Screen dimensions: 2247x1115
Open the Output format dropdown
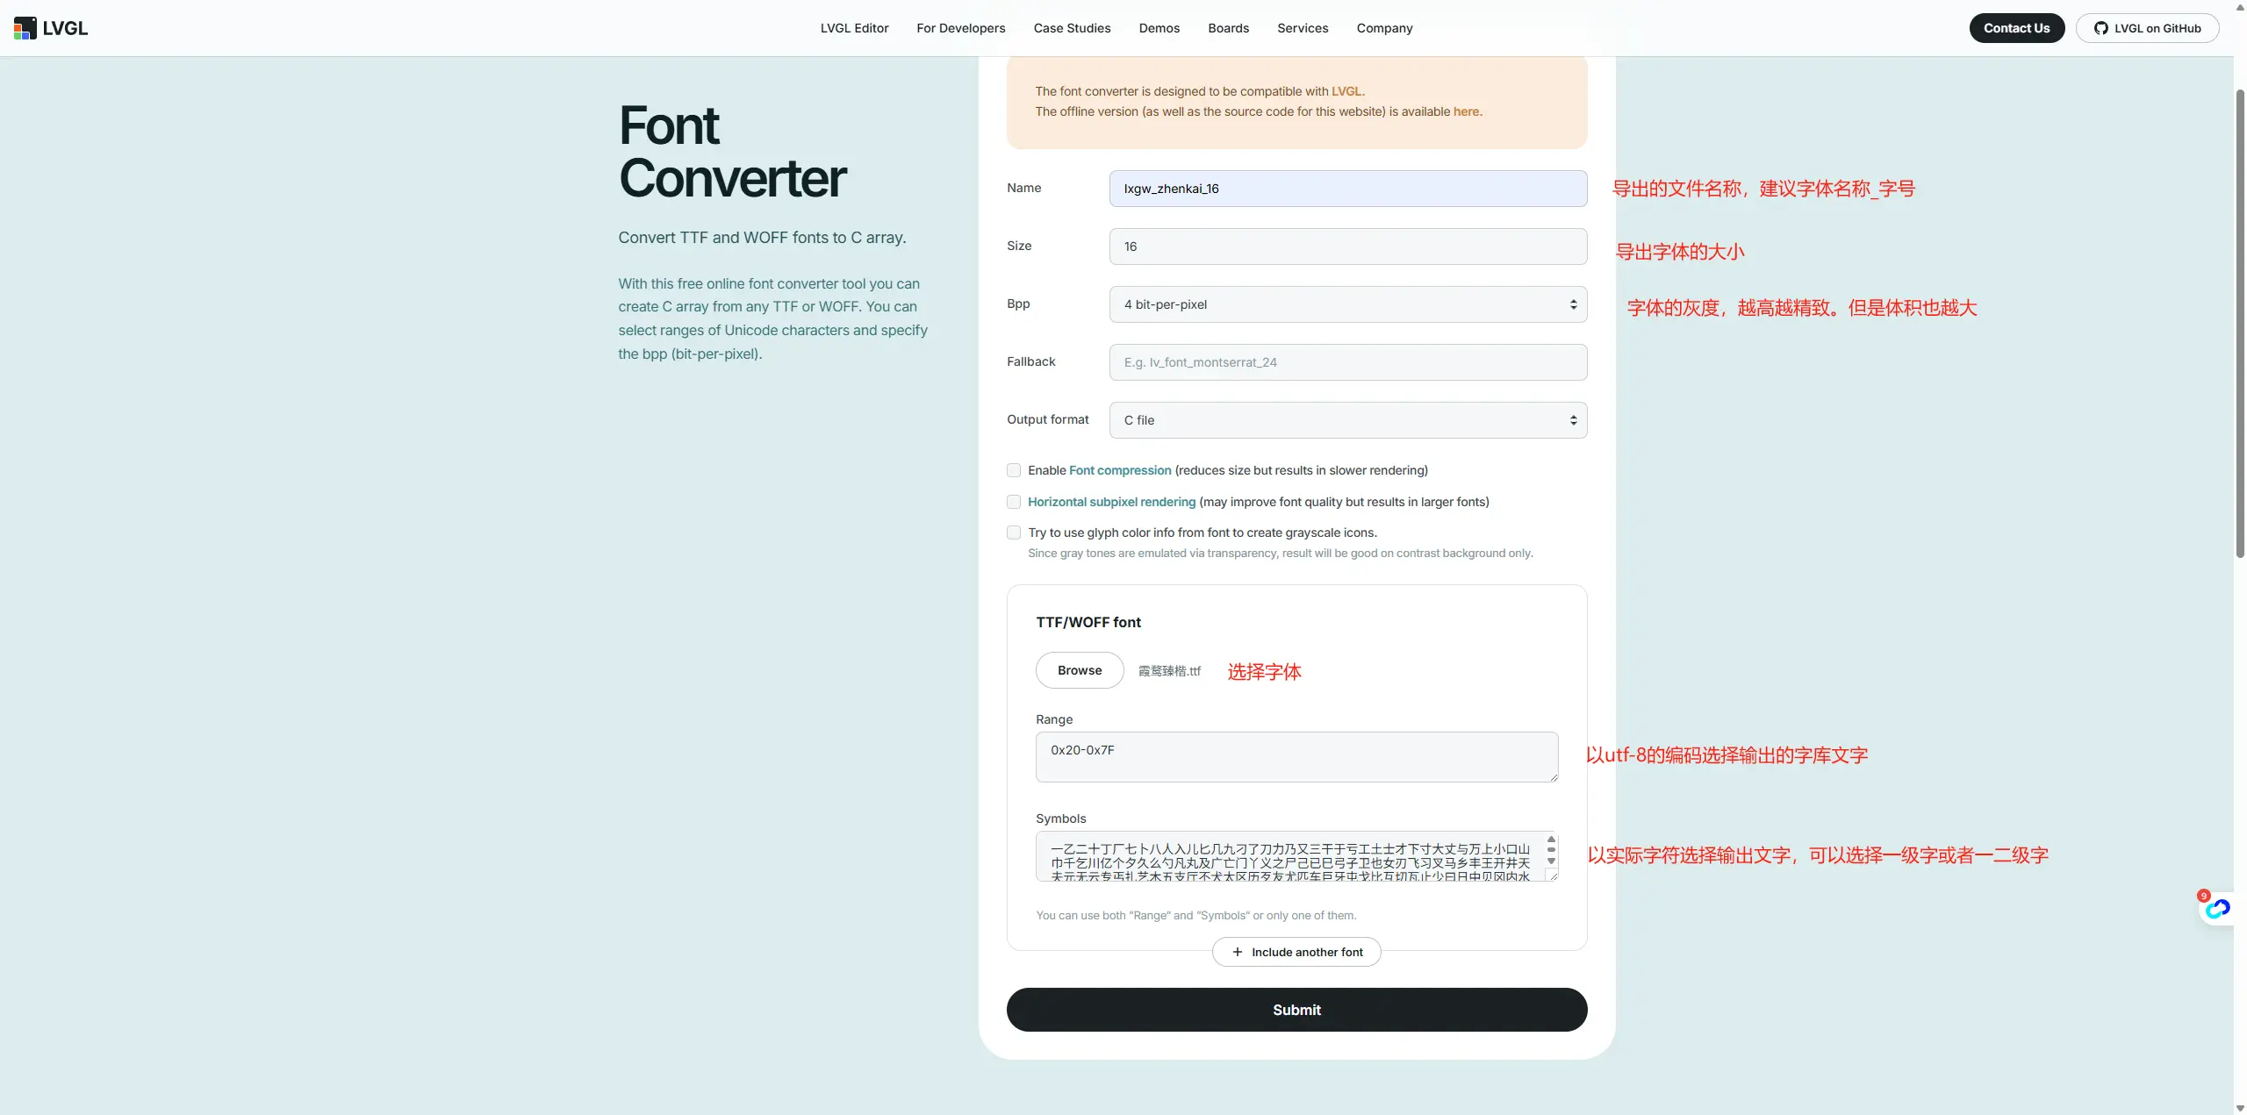(x=1347, y=420)
